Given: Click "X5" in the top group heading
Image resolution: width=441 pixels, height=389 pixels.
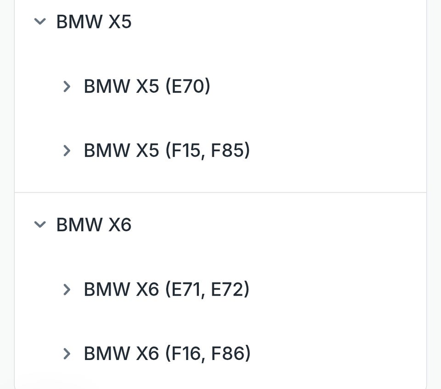Looking at the screenshot, I should (120, 22).
